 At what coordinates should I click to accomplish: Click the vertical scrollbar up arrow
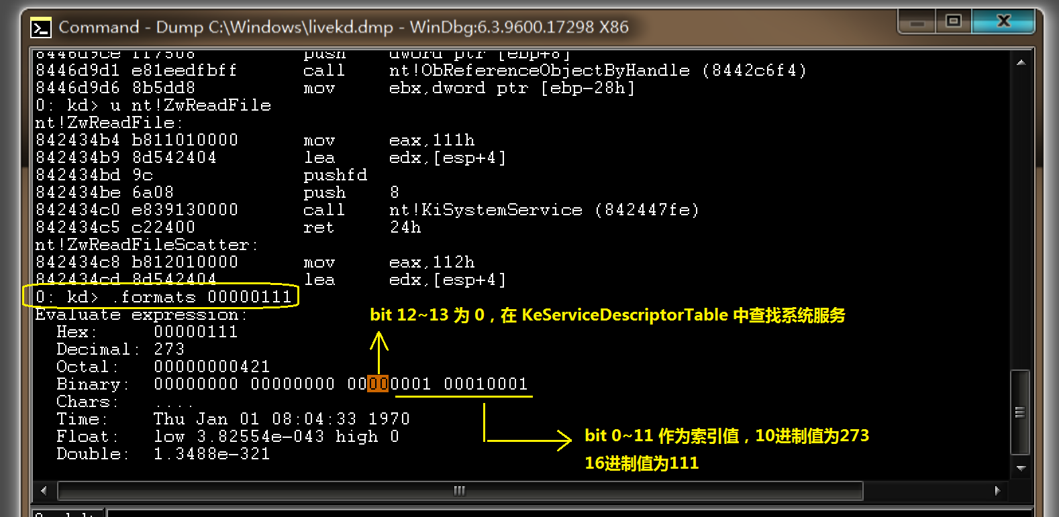tap(1021, 63)
